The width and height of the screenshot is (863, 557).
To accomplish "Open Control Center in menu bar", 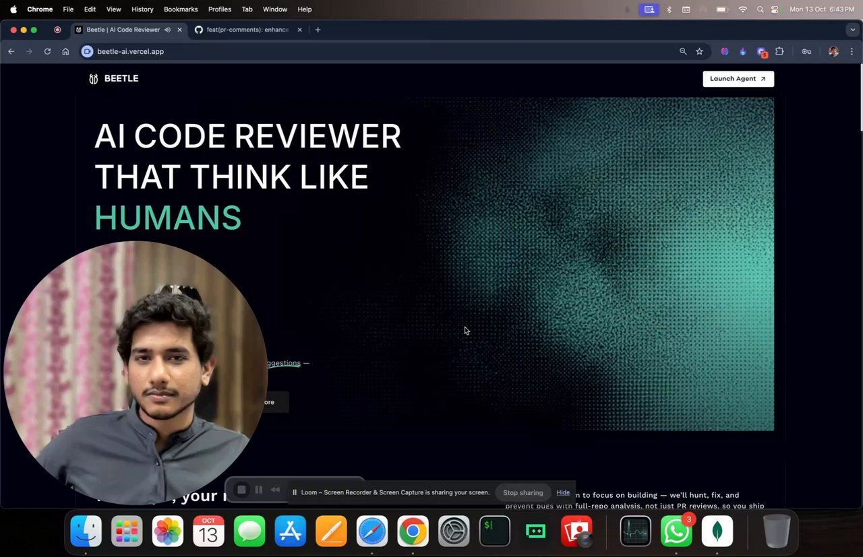I will point(775,9).
